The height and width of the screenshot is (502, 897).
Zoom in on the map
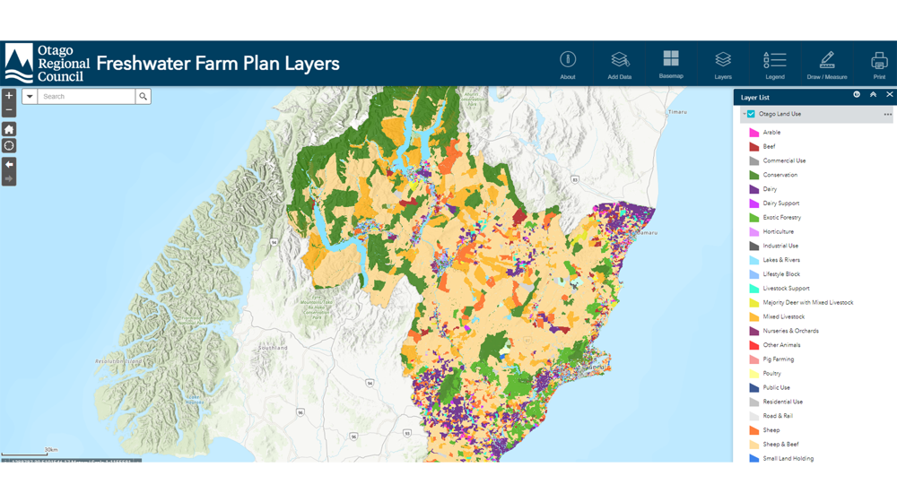pos(9,96)
